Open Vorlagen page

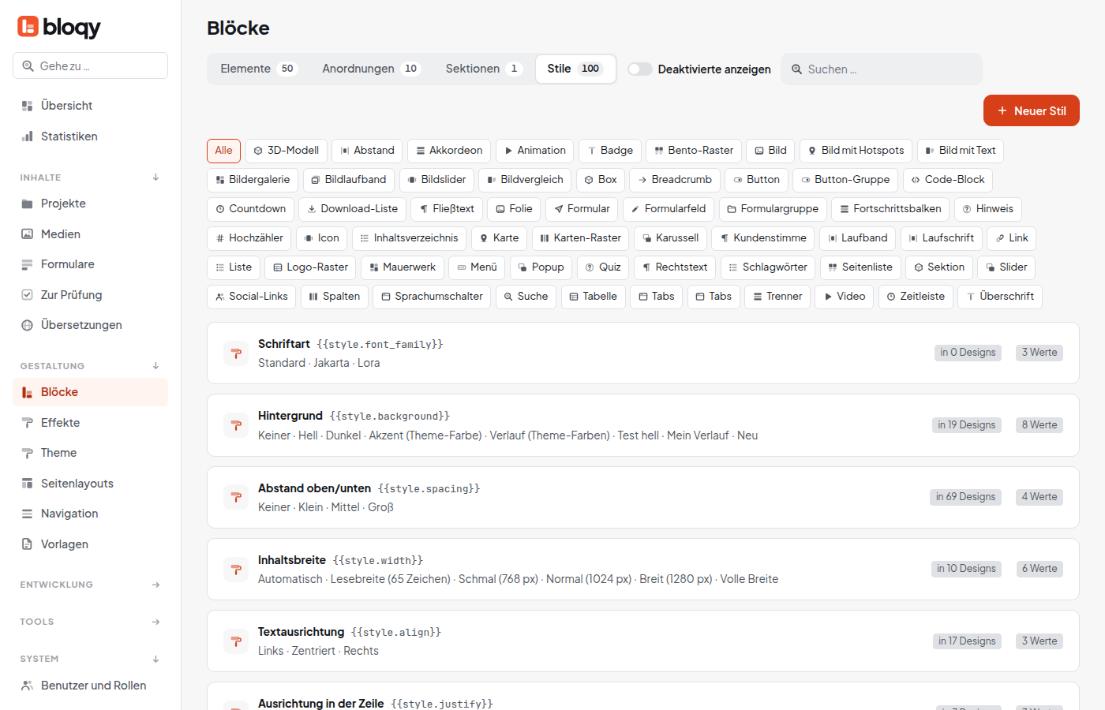coord(90,544)
